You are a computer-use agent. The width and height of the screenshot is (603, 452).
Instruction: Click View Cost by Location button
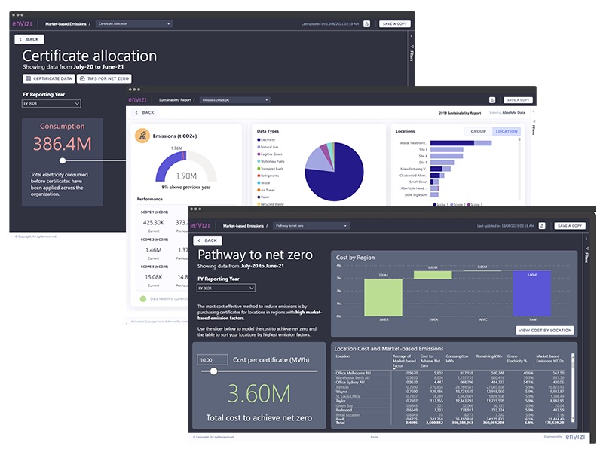544,330
